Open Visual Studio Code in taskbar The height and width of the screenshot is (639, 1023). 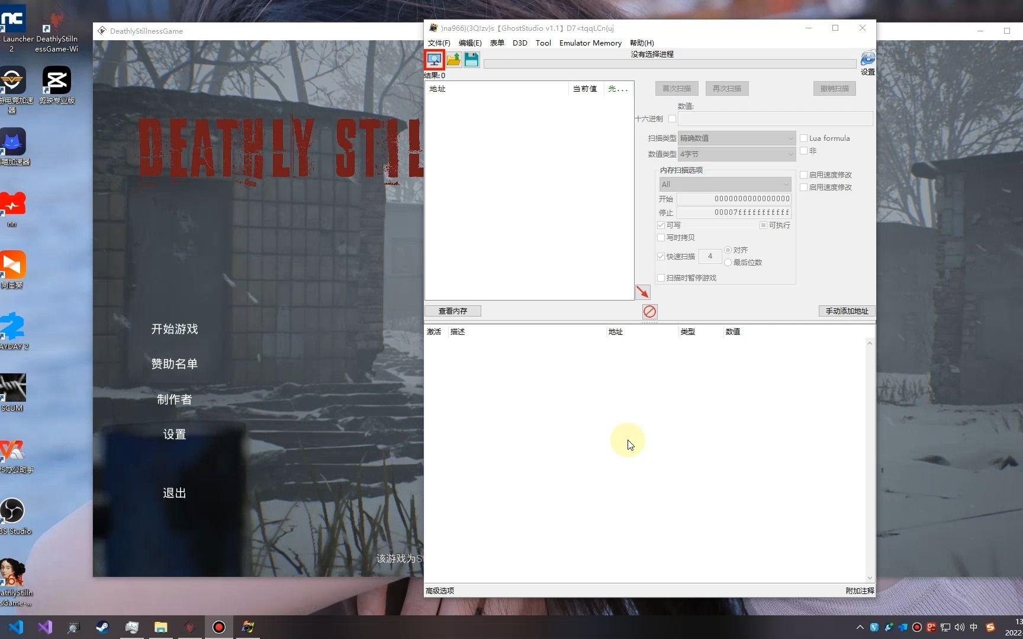[x=16, y=627]
